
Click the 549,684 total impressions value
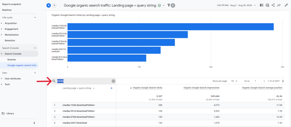coord(215,96)
